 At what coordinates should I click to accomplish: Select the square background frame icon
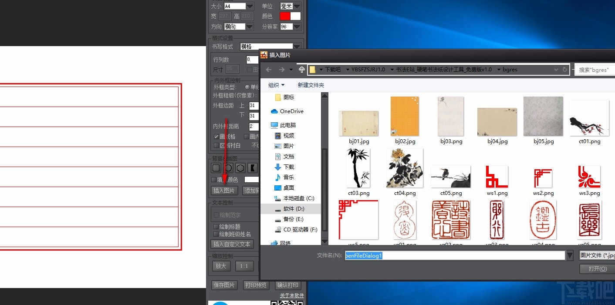pos(216,168)
